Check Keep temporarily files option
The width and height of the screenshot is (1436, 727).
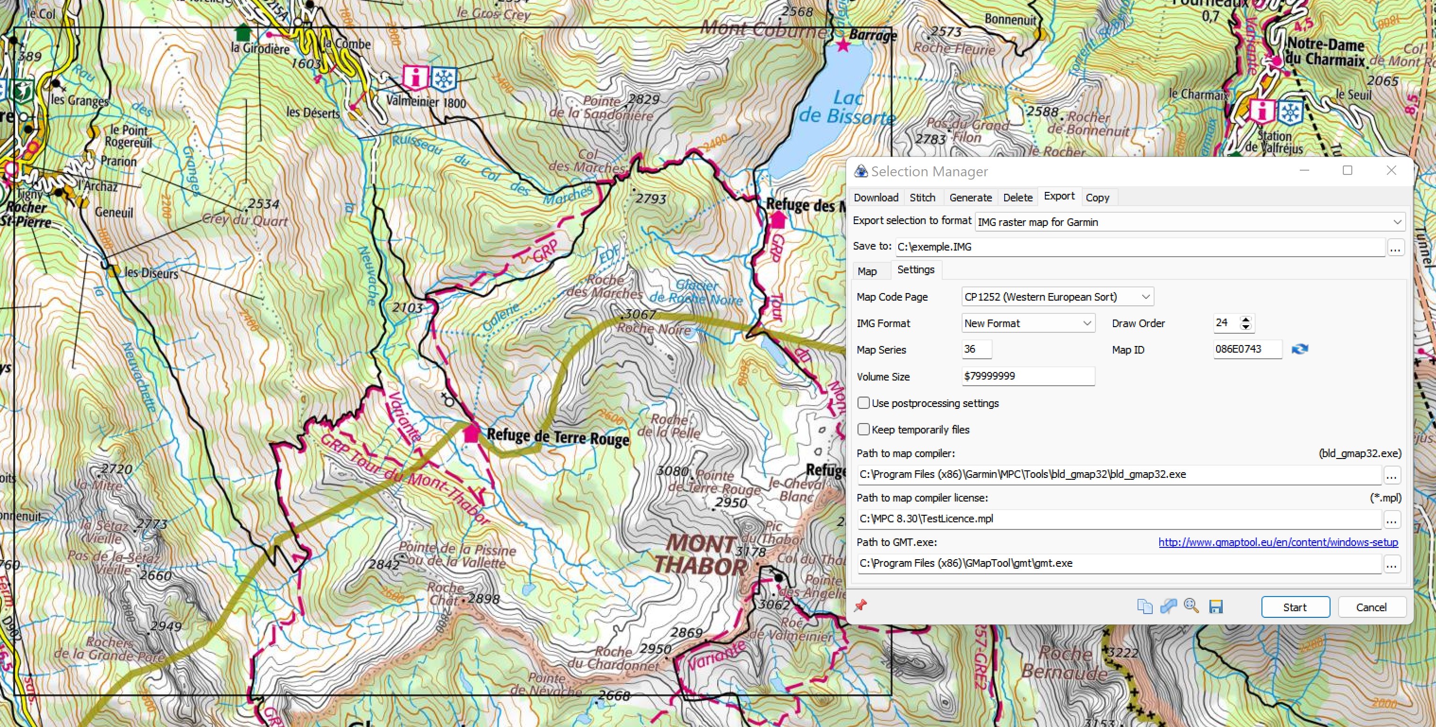864,430
